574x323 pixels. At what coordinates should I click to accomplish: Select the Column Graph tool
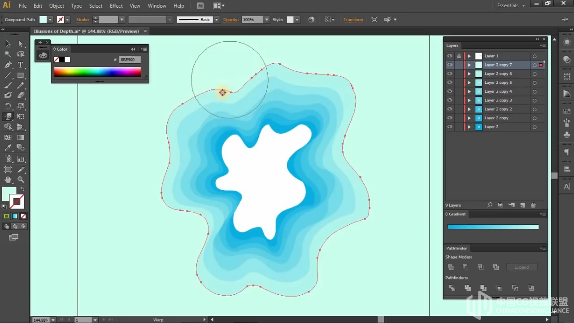coord(21,159)
